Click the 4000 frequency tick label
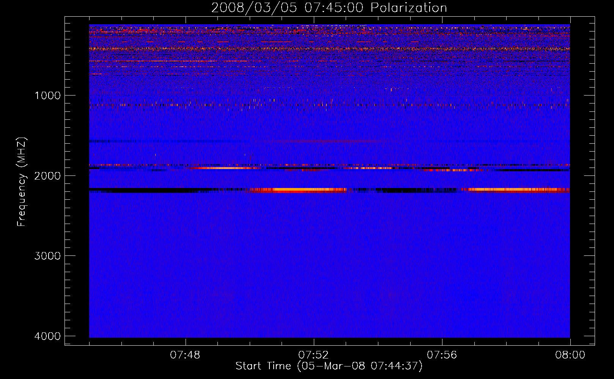This screenshot has height=379, width=614. (x=47, y=336)
